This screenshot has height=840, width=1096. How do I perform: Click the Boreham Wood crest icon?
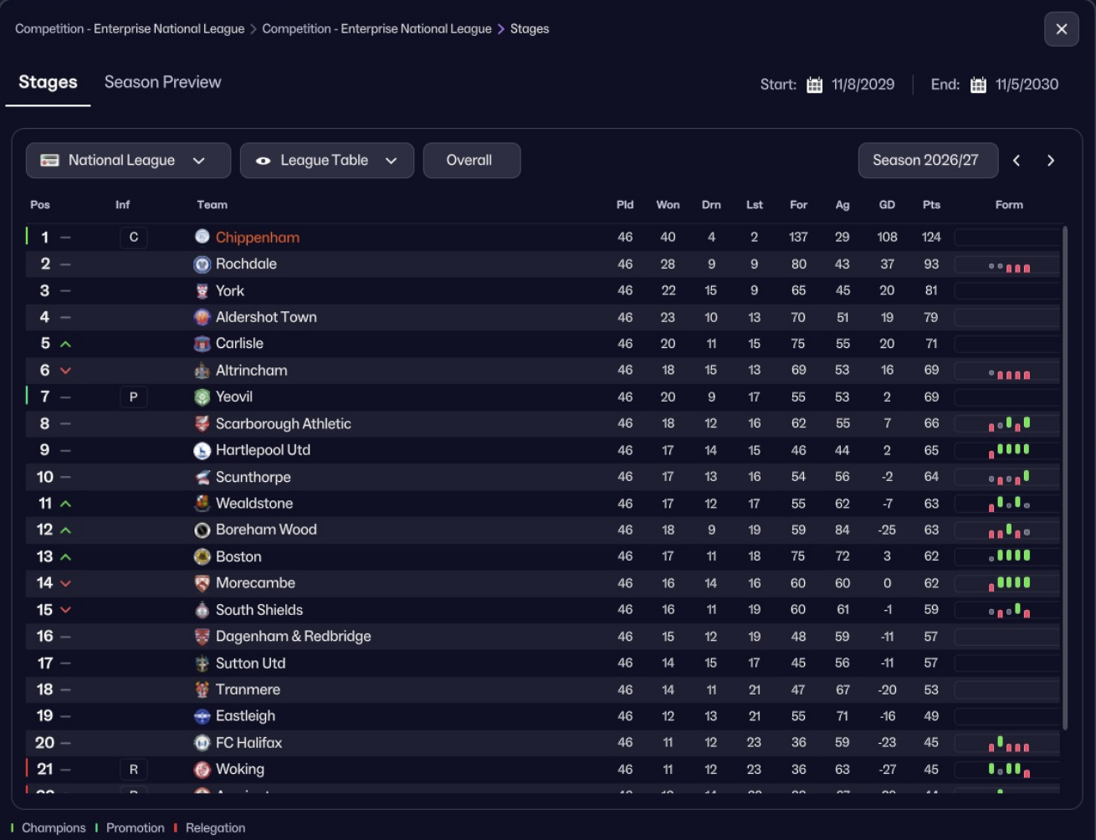tap(202, 530)
